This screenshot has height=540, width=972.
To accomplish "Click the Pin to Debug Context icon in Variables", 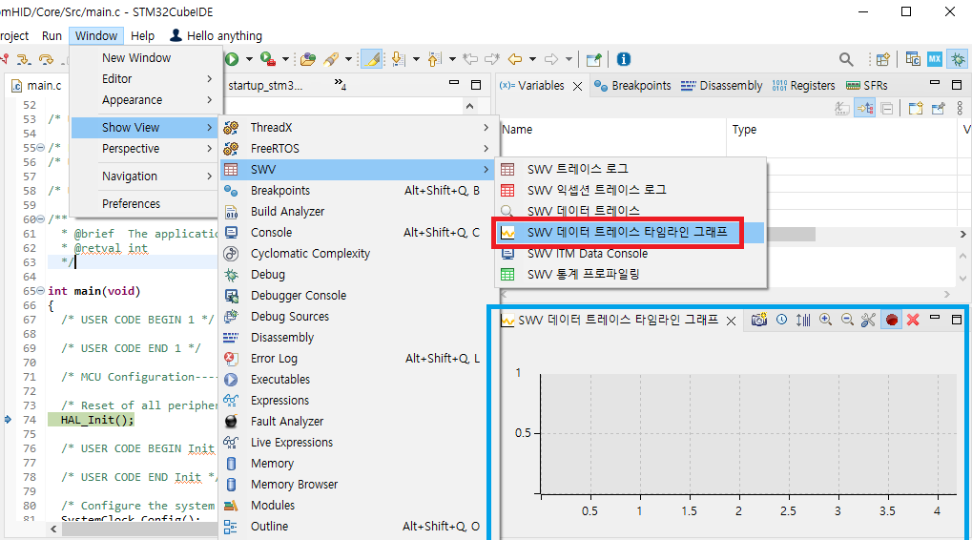I will [938, 109].
